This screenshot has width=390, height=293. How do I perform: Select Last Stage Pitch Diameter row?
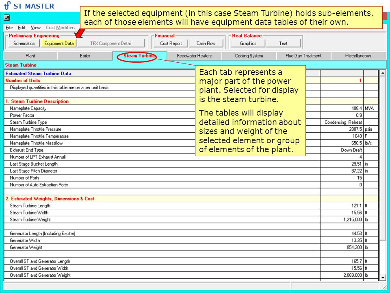[x=191, y=171]
